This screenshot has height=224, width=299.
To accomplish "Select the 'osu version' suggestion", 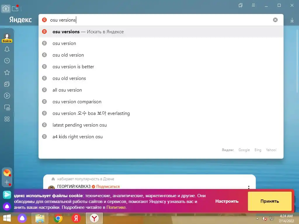I will tap(161, 43).
